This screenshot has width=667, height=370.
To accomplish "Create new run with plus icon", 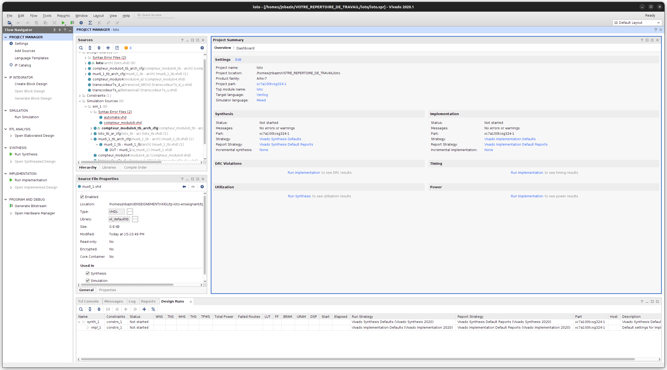I will (x=144, y=309).
